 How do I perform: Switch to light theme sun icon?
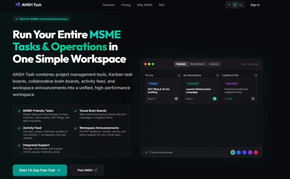[x=229, y=5]
